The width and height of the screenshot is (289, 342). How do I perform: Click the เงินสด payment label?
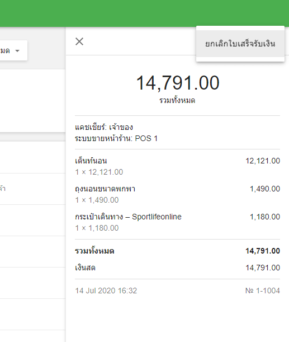[85, 268]
